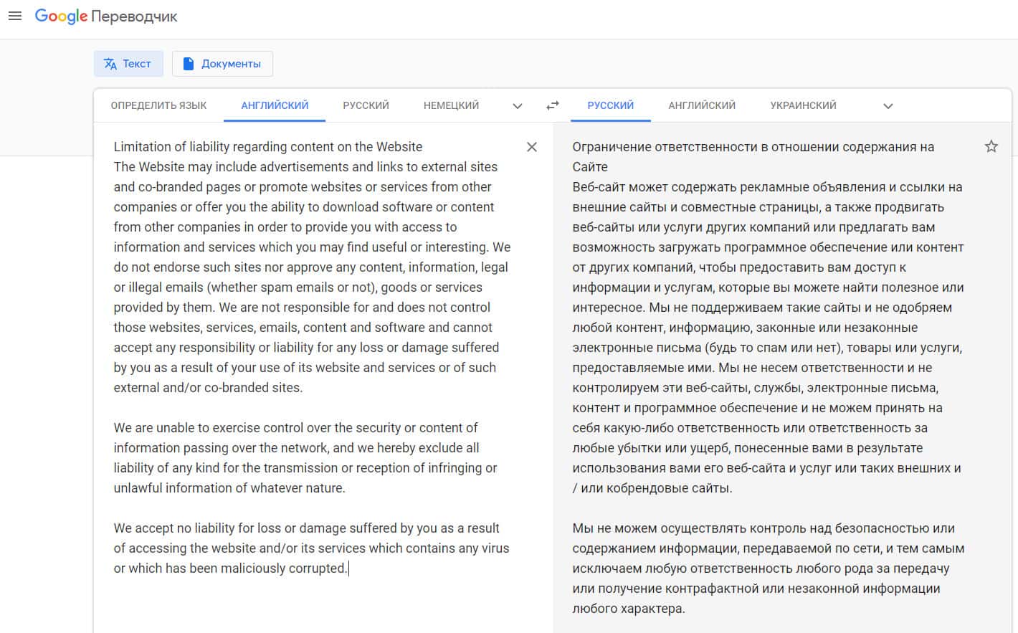Click the document icon on Документы button

point(189,64)
